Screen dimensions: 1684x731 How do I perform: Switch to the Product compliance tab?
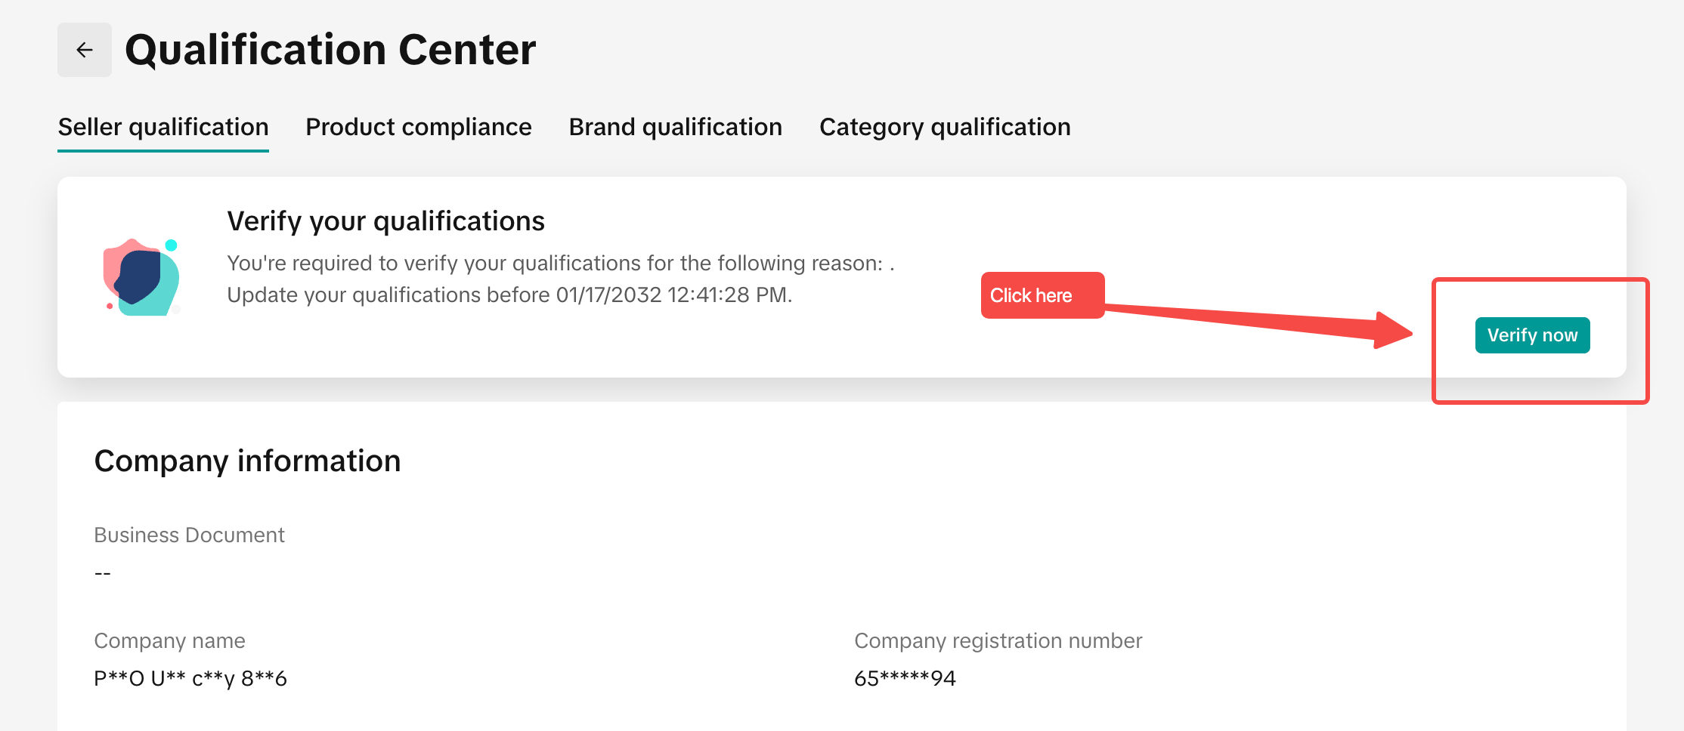pos(419,127)
